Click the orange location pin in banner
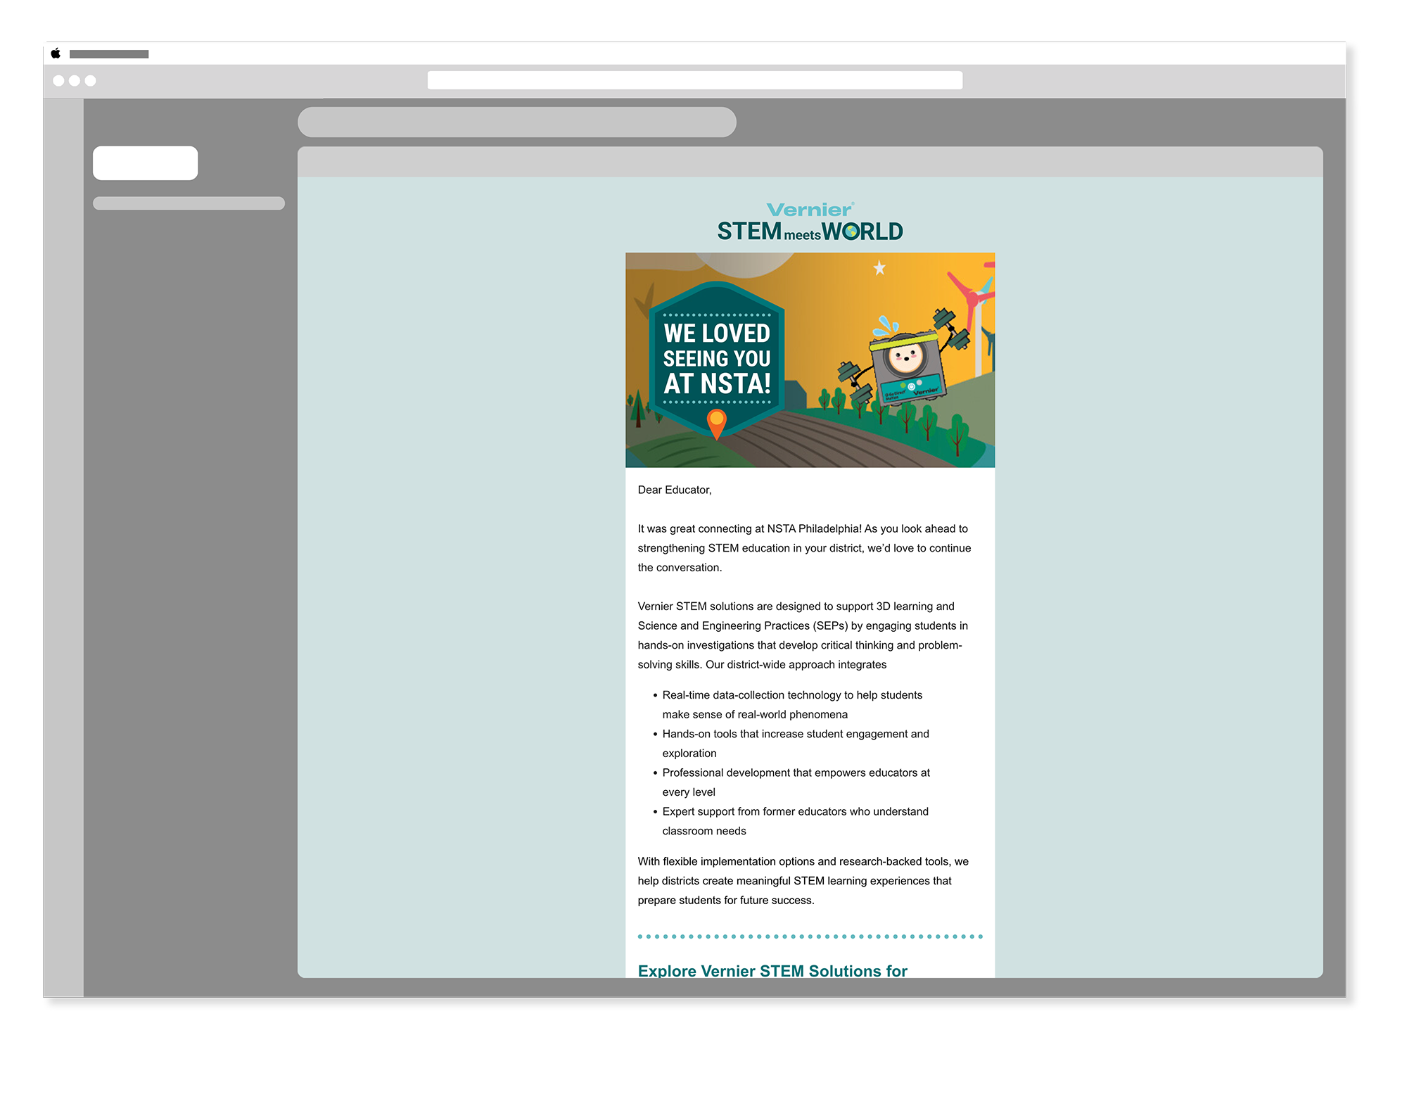 coord(716,424)
